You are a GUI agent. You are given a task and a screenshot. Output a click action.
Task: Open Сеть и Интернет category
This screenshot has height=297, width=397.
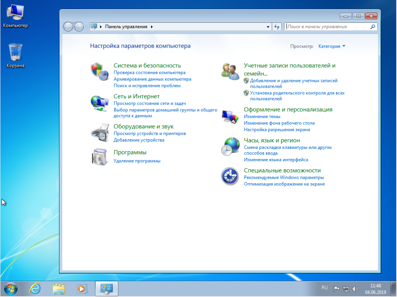pos(136,96)
